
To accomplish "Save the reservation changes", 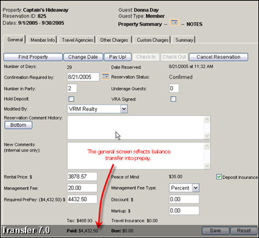I will pos(215,231).
